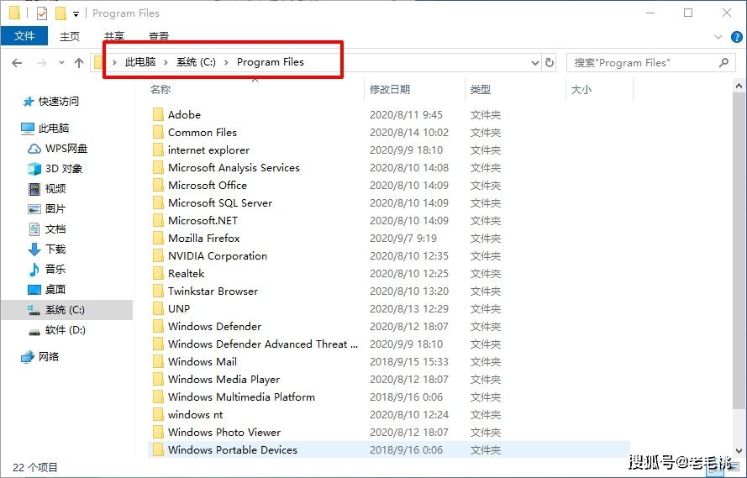747x478 pixels.
Task: Select the Adobe folder icon
Action: tap(159, 115)
